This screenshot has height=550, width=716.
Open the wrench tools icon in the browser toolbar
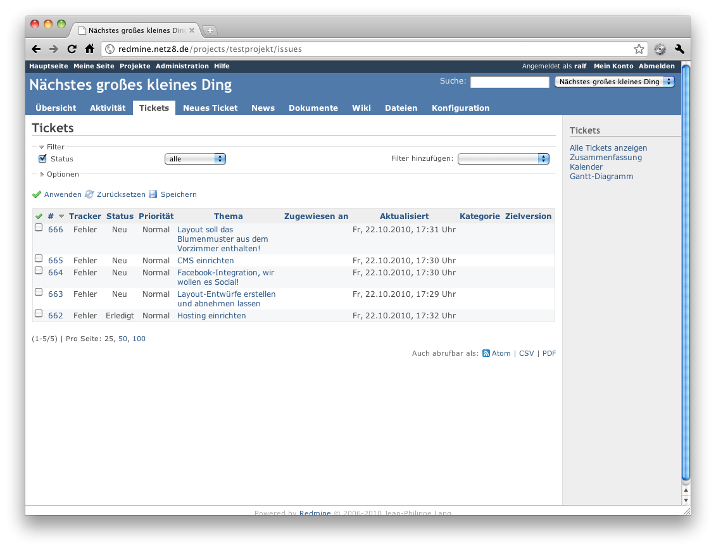click(x=679, y=49)
